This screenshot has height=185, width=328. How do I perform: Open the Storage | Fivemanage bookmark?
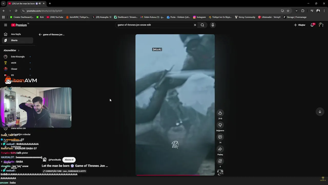pyautogui.click(x=295, y=17)
